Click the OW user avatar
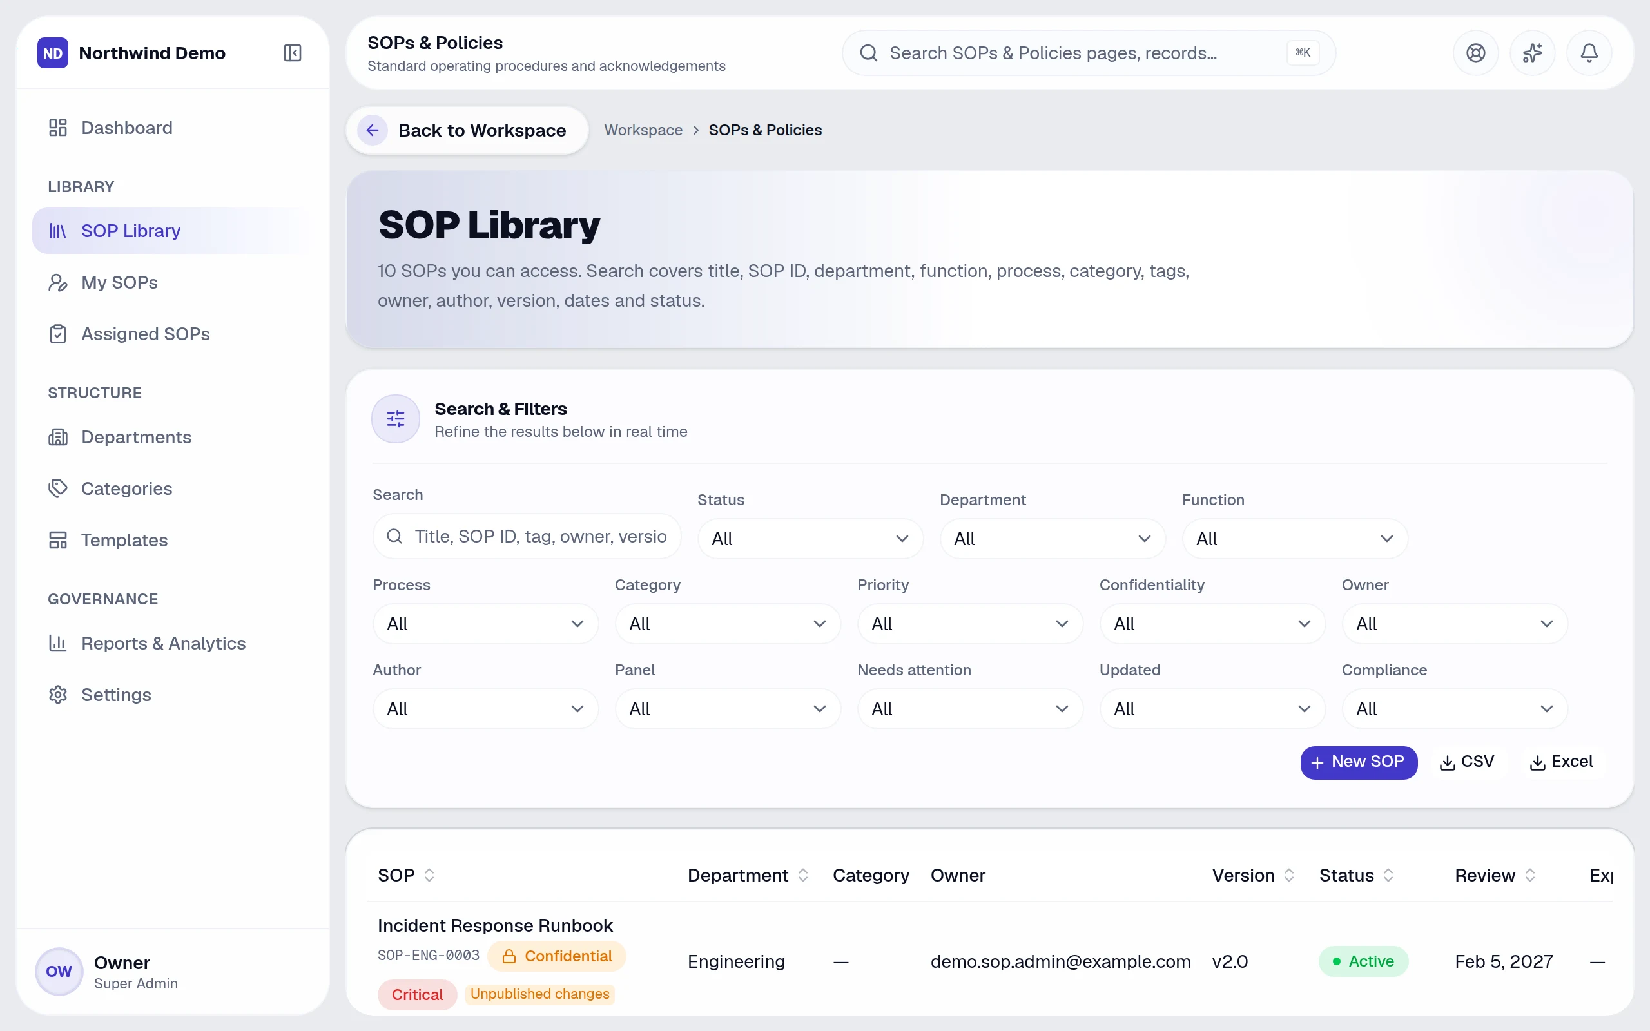1650x1031 pixels. pyautogui.click(x=59, y=971)
